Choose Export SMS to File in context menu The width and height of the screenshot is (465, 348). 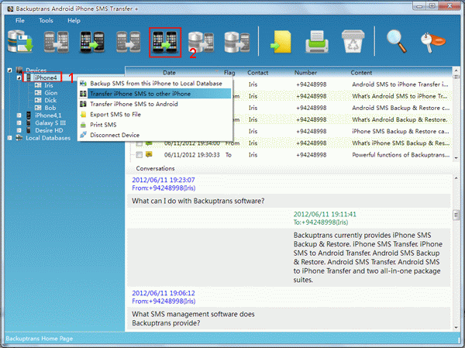pos(155,115)
